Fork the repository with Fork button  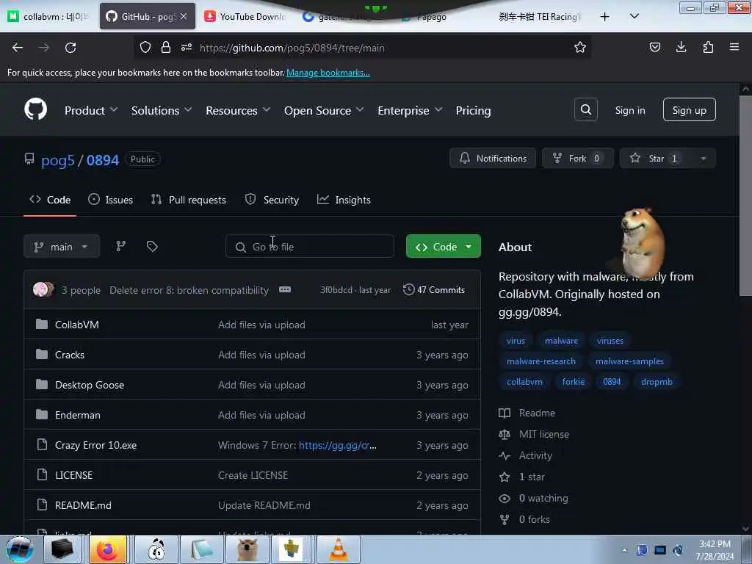point(577,159)
